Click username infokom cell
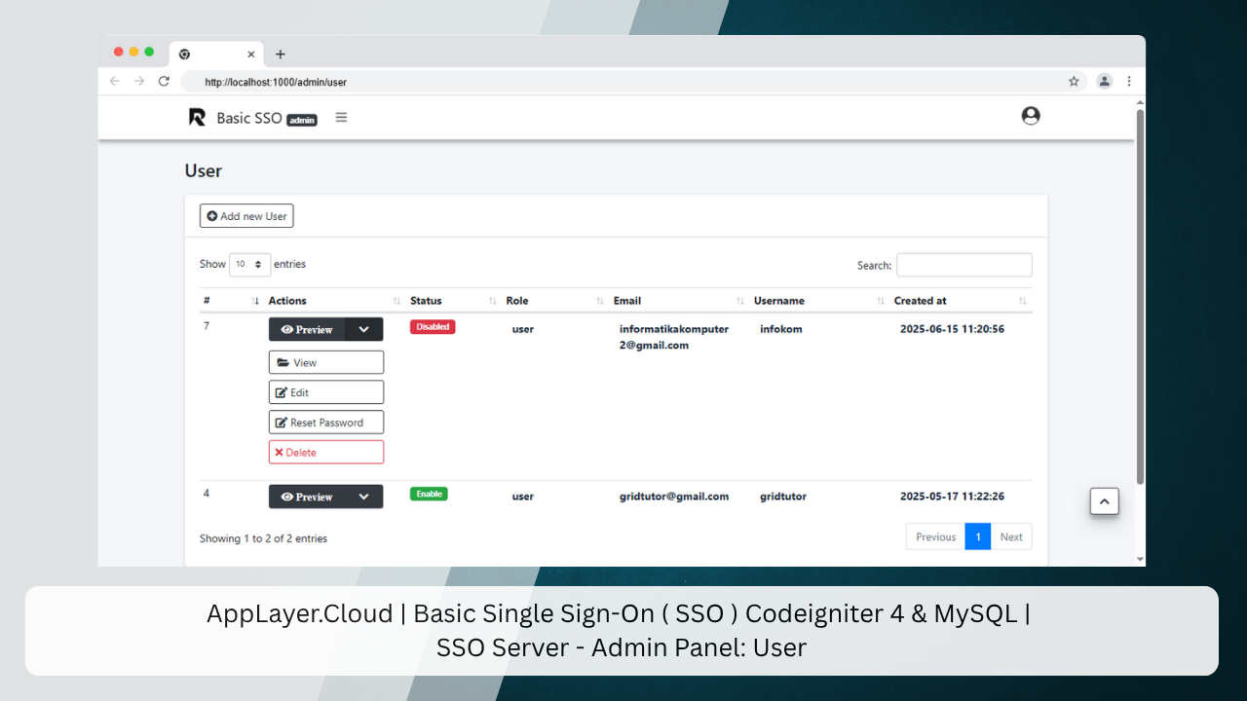The image size is (1247, 701). click(x=781, y=329)
